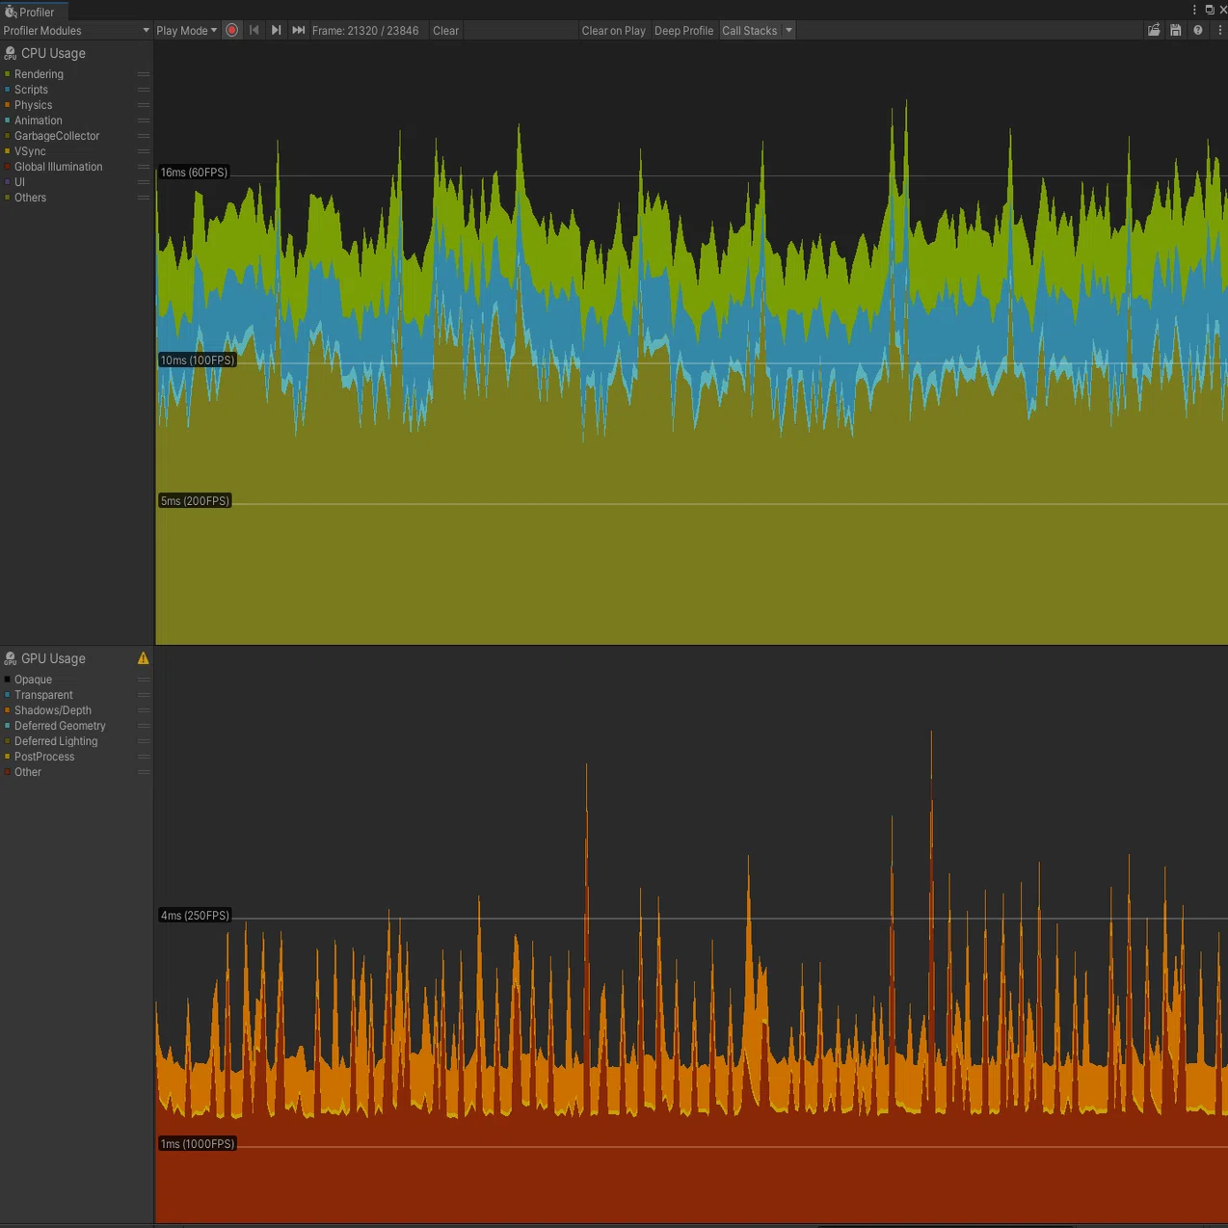The height and width of the screenshot is (1228, 1228).
Task: Click the save profiler data icon
Action: click(1176, 30)
